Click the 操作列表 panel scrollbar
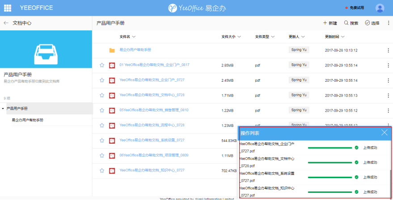This screenshot has width=393, height=200. click(390, 184)
